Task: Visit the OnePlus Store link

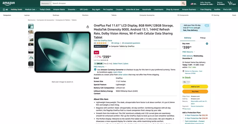Action: point(103,41)
